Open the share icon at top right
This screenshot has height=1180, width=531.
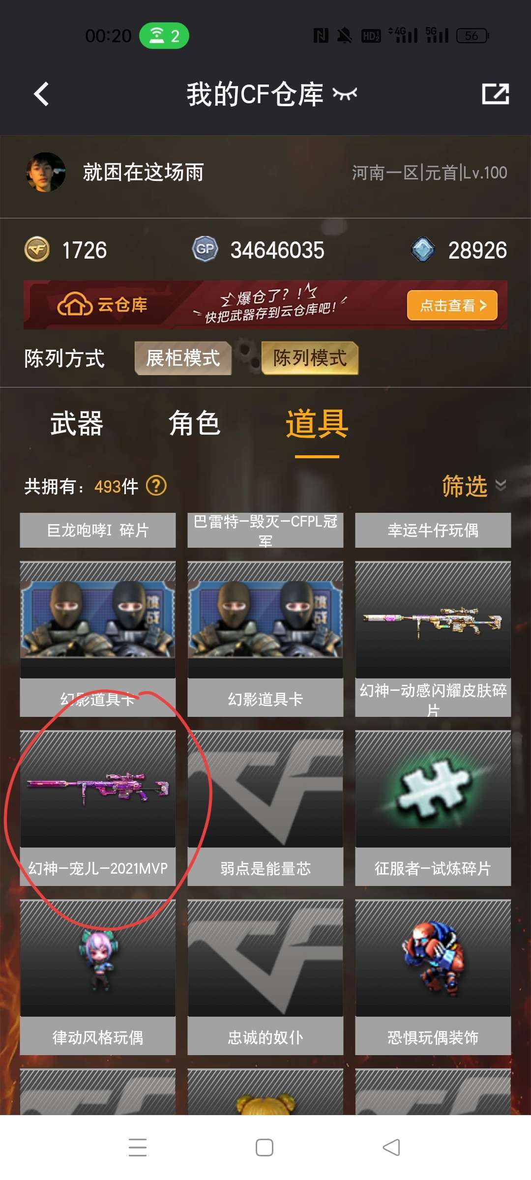click(495, 93)
